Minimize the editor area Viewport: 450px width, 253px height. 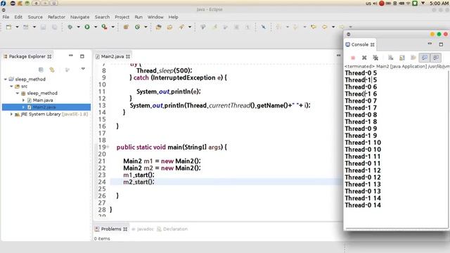(x=339, y=55)
